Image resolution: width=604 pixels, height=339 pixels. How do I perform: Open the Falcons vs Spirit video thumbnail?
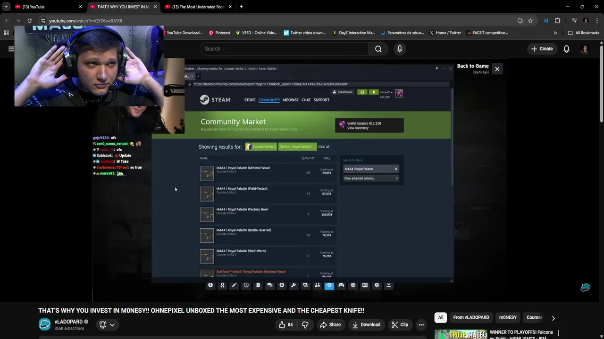tap(461, 334)
